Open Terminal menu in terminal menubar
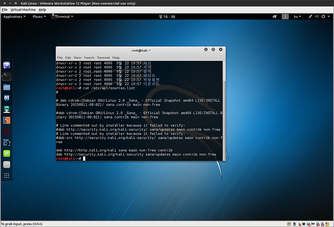The width and height of the screenshot is (334, 227). pyautogui.click(x=103, y=57)
